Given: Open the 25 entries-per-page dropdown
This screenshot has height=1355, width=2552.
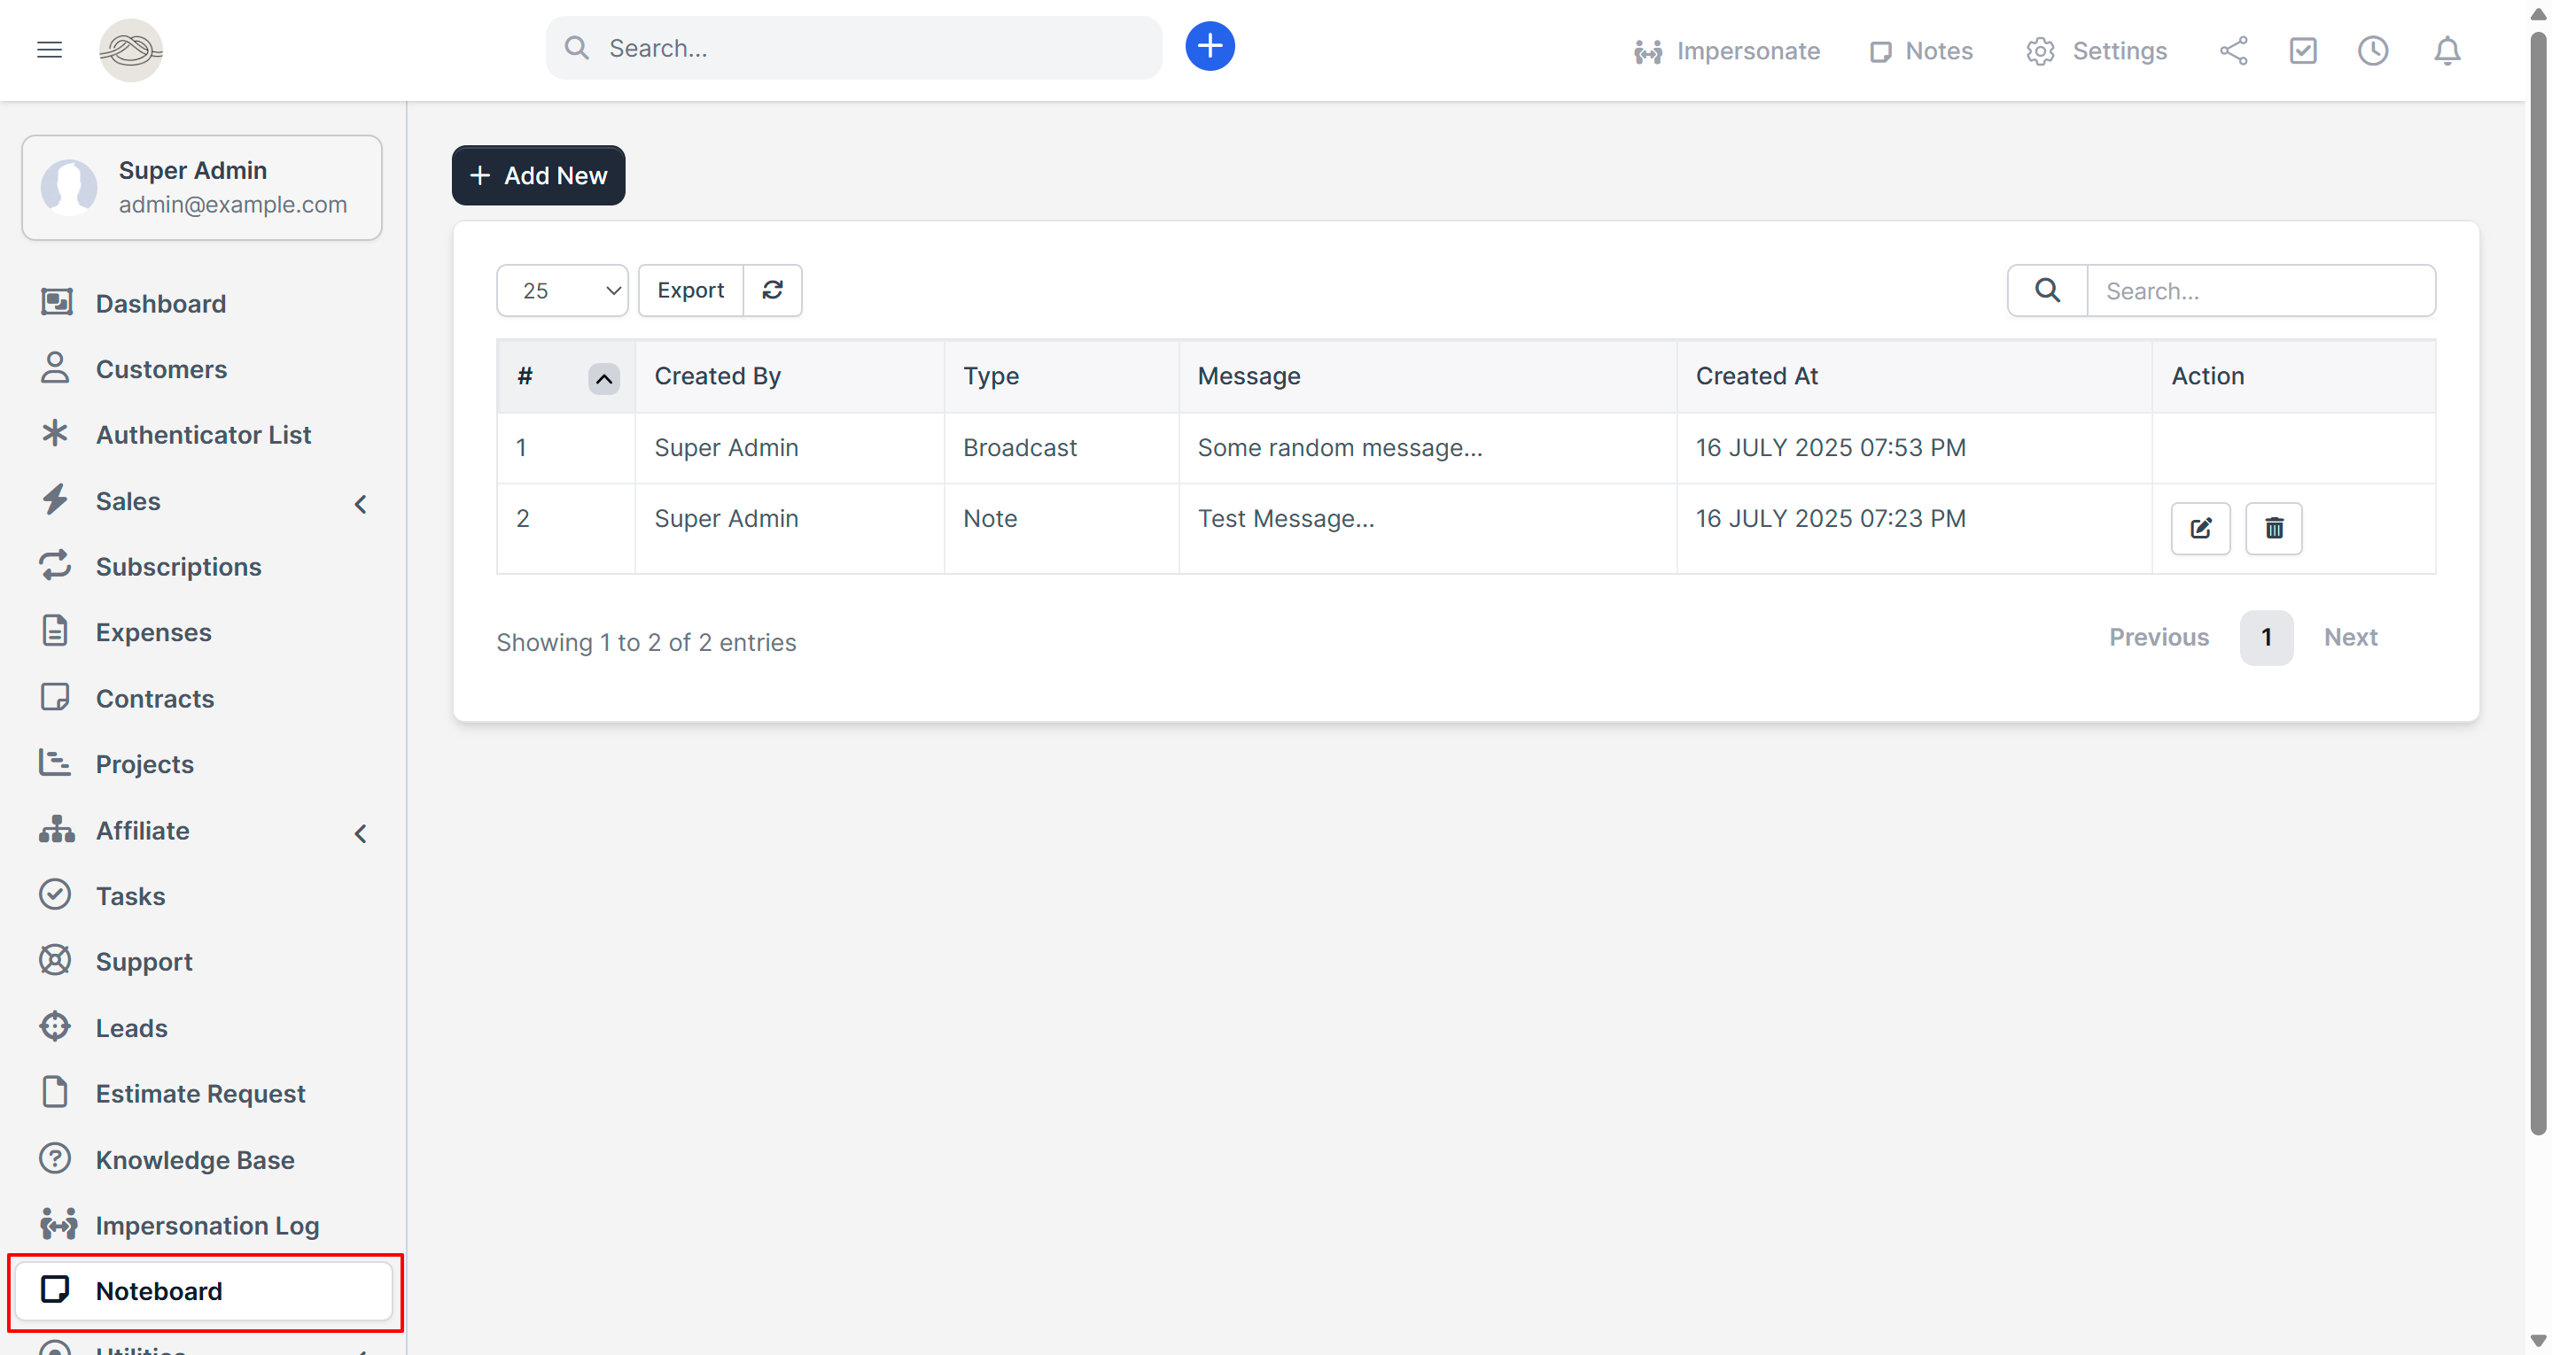Looking at the screenshot, I should pyautogui.click(x=562, y=290).
